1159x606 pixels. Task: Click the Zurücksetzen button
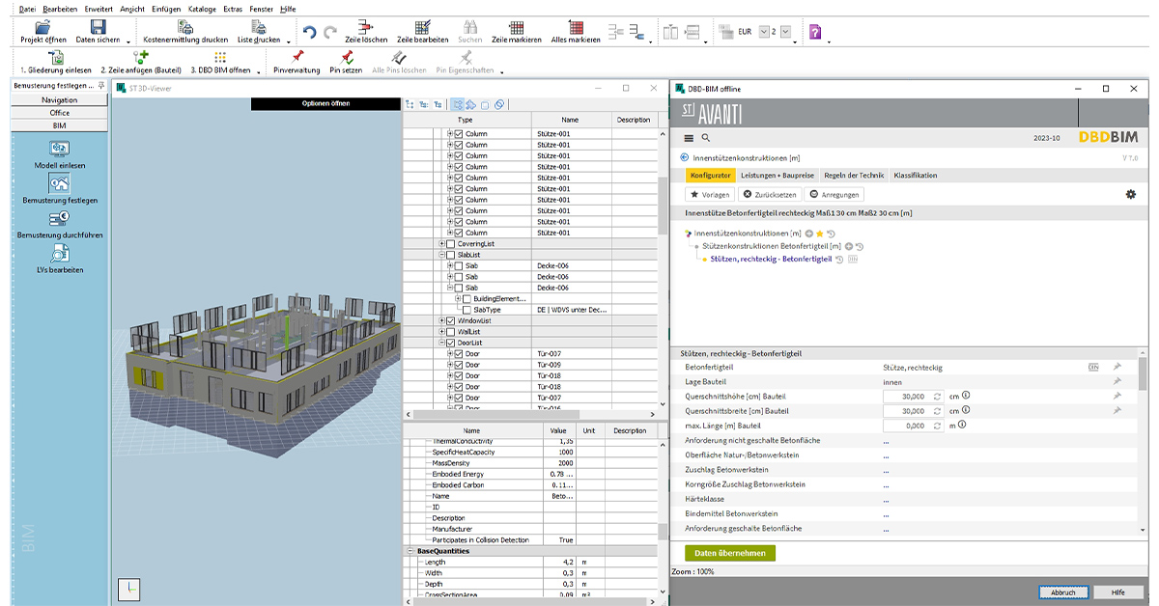tap(770, 194)
